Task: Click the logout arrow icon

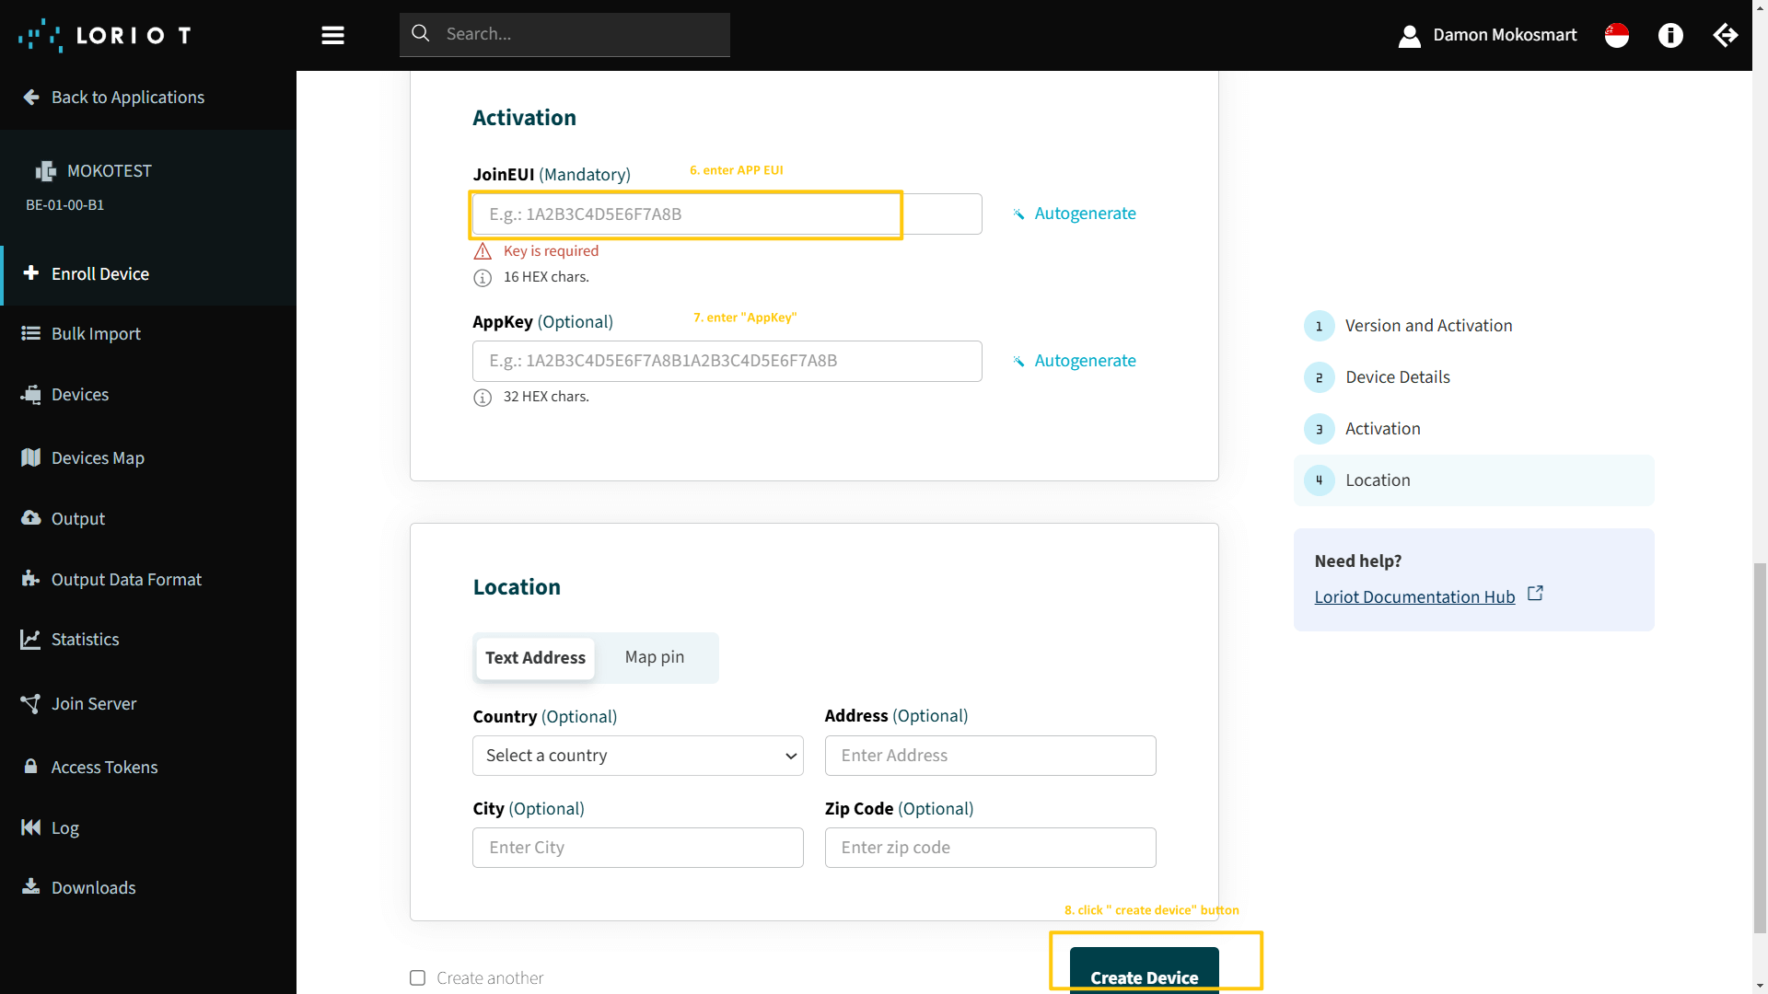Action: [1725, 35]
